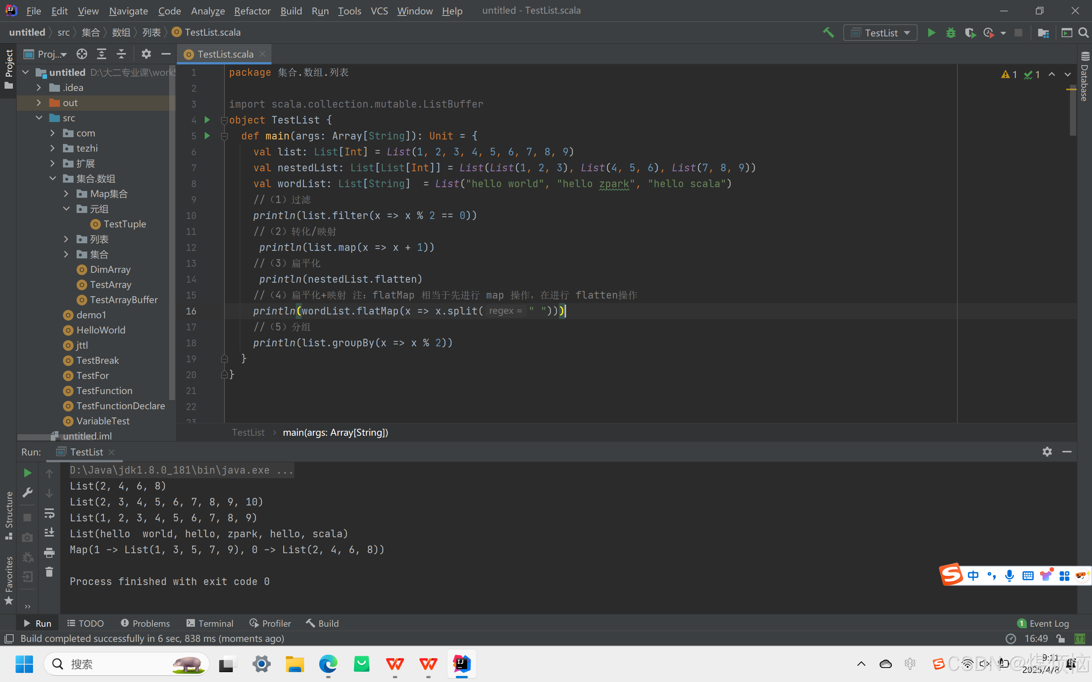Click the Problems tool window button

point(145,623)
